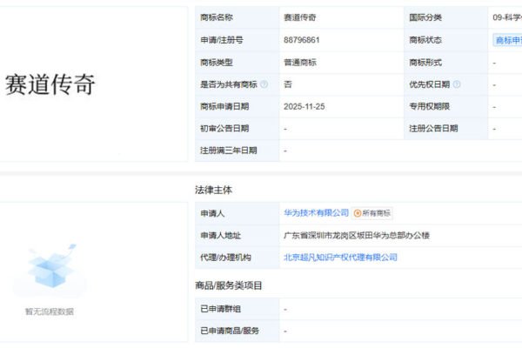The width and height of the screenshot is (522, 348).
Task: Click the application date 2025-11-25
Action: tap(304, 106)
